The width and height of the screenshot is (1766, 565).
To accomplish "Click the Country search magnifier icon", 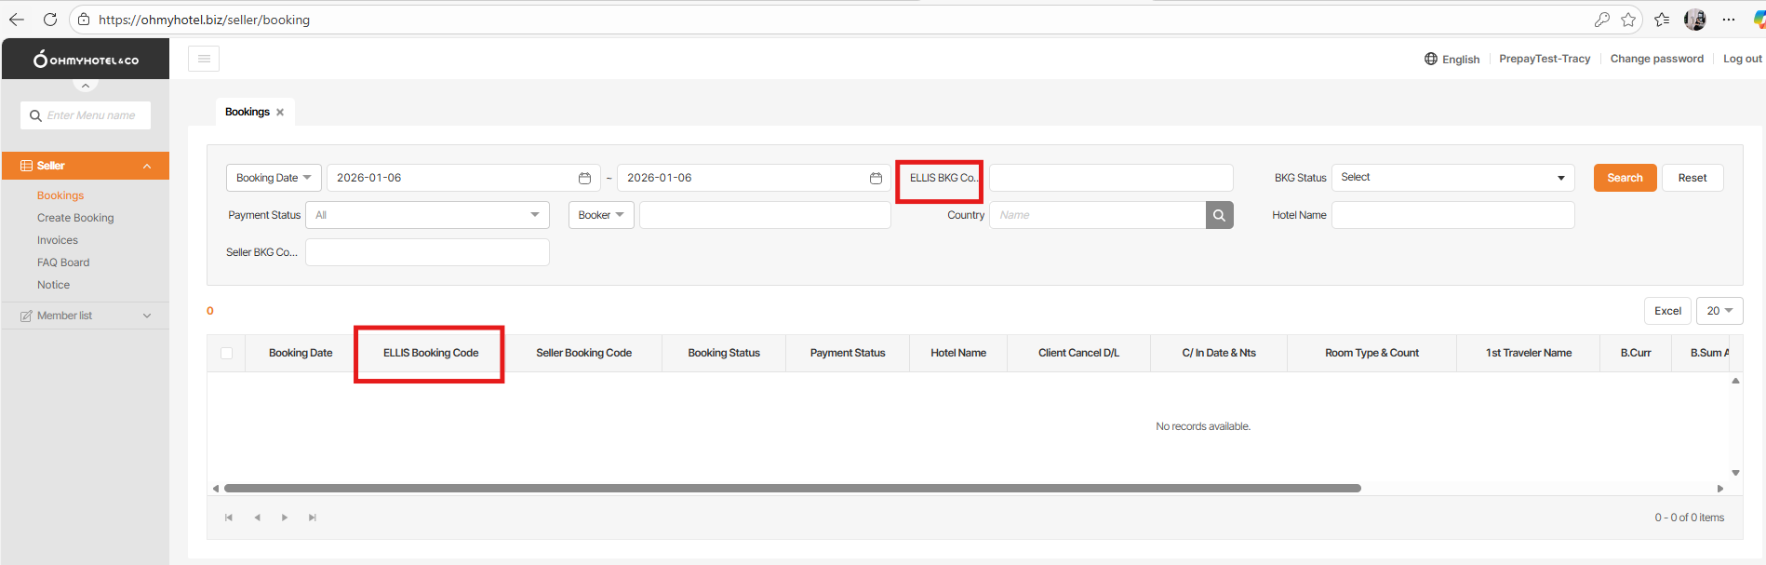I will tap(1219, 215).
